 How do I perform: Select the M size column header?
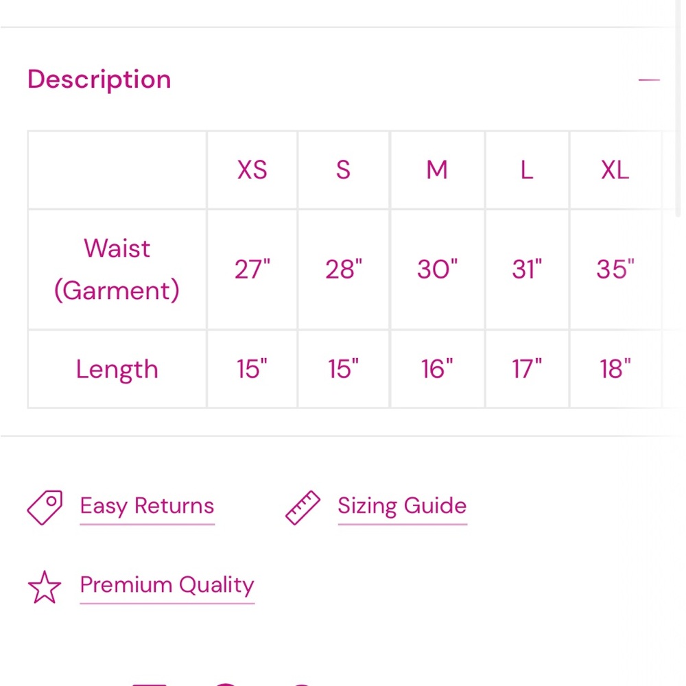pyautogui.click(x=438, y=169)
